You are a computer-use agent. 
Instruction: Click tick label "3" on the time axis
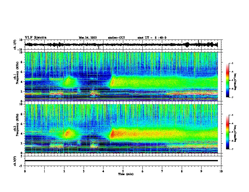pos(84,171)
